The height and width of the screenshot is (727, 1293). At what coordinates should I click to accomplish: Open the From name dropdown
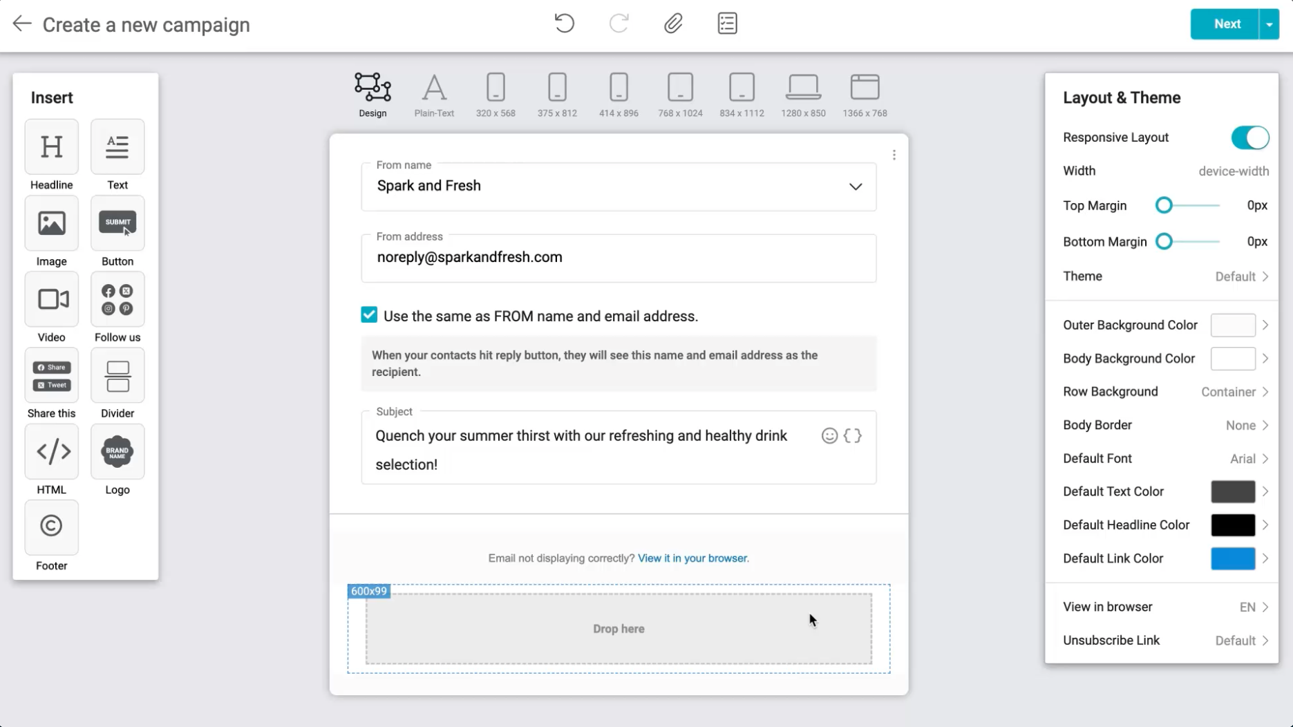(x=855, y=187)
